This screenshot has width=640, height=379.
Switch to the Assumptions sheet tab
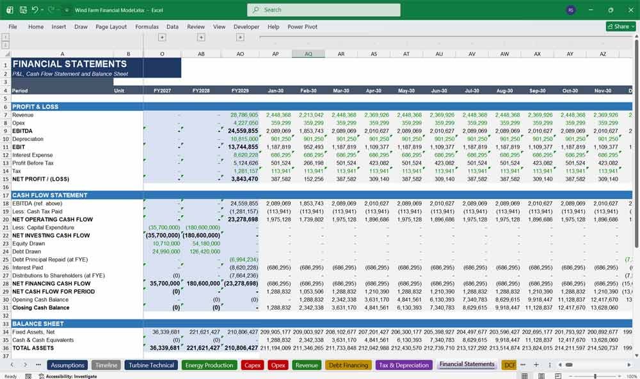tap(67, 365)
